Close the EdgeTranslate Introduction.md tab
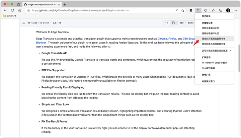Image resolution: width=241 pixels, height=138 pixels. pyautogui.click(x=59, y=5)
